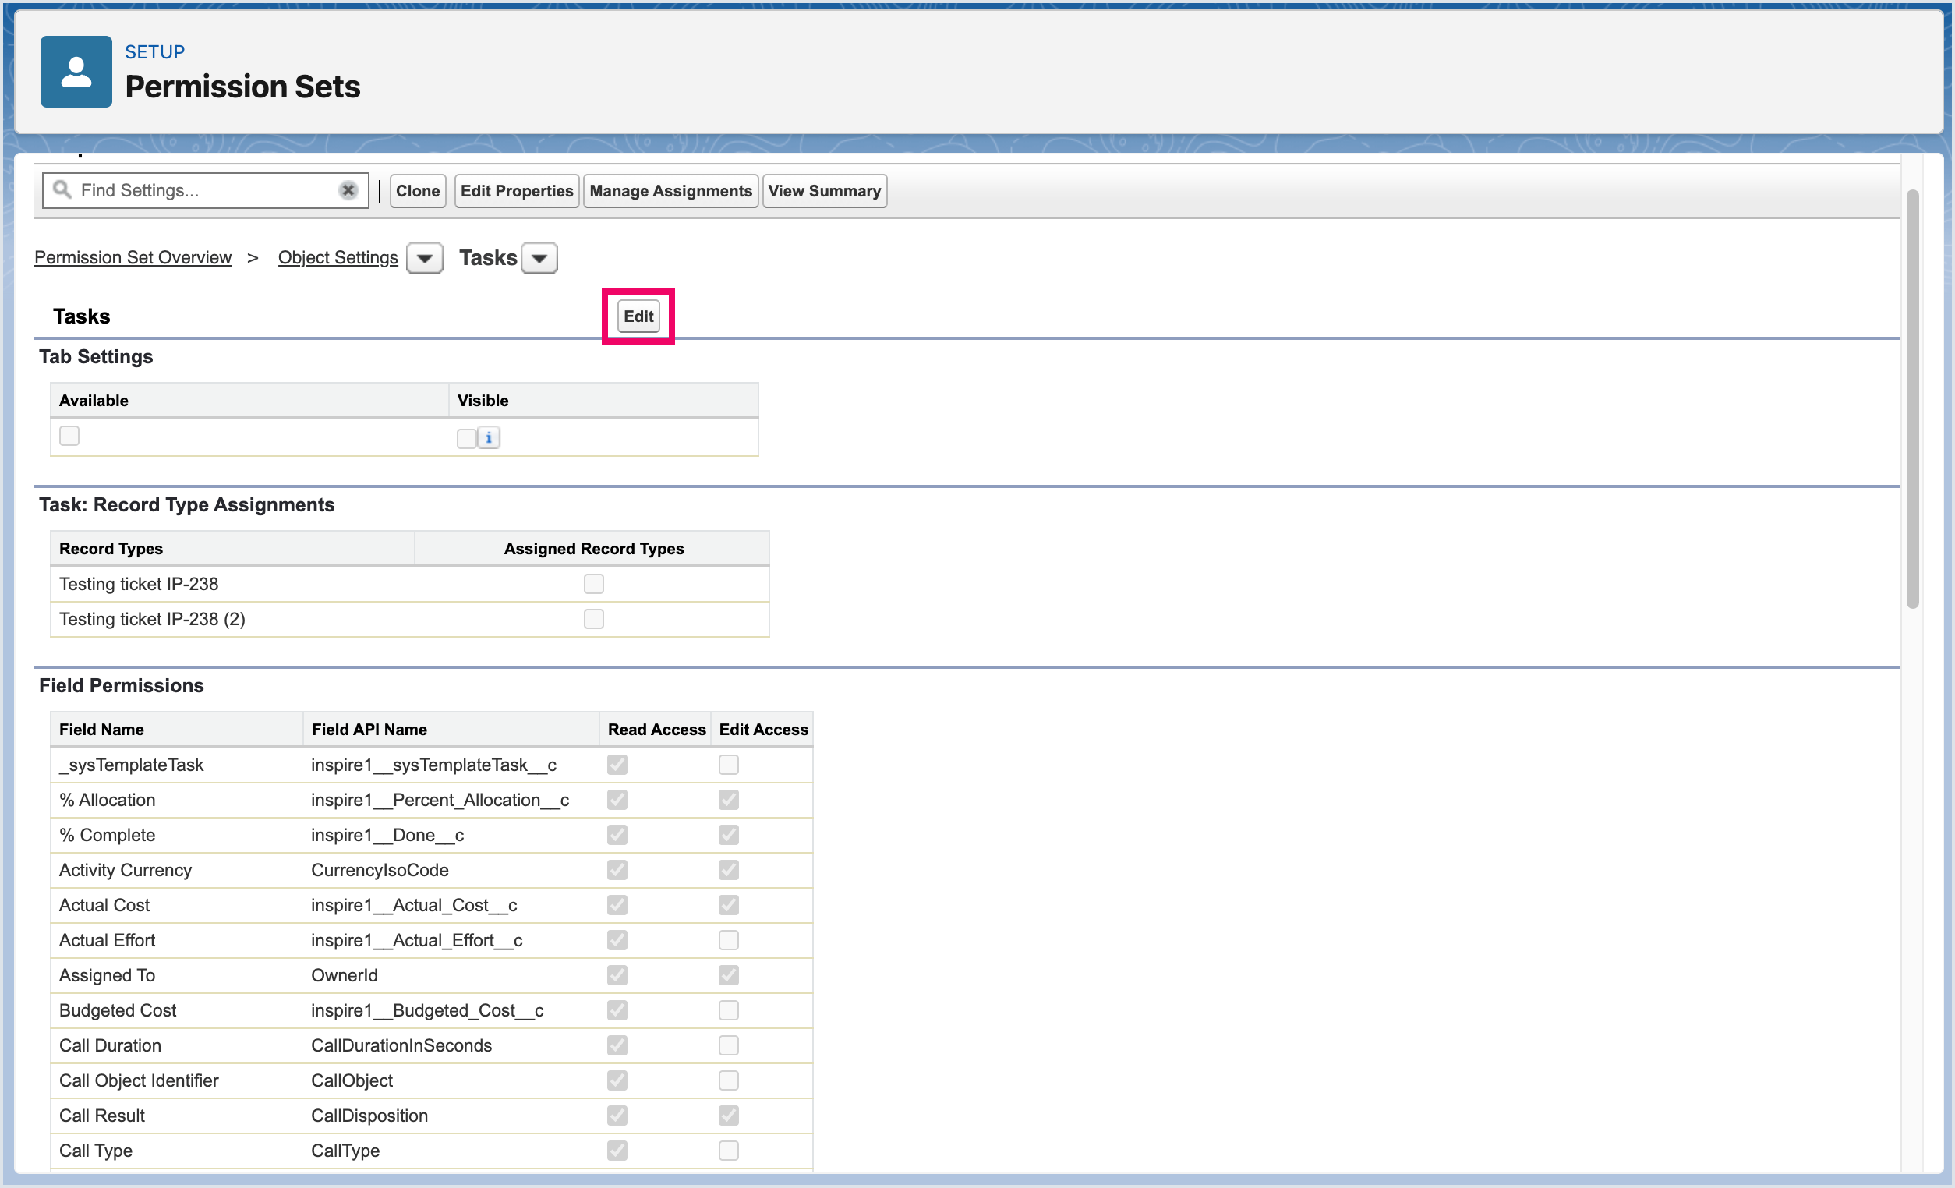This screenshot has width=1955, height=1188.
Task: Click in the Find Settings input field
Action: pyautogui.click(x=207, y=190)
